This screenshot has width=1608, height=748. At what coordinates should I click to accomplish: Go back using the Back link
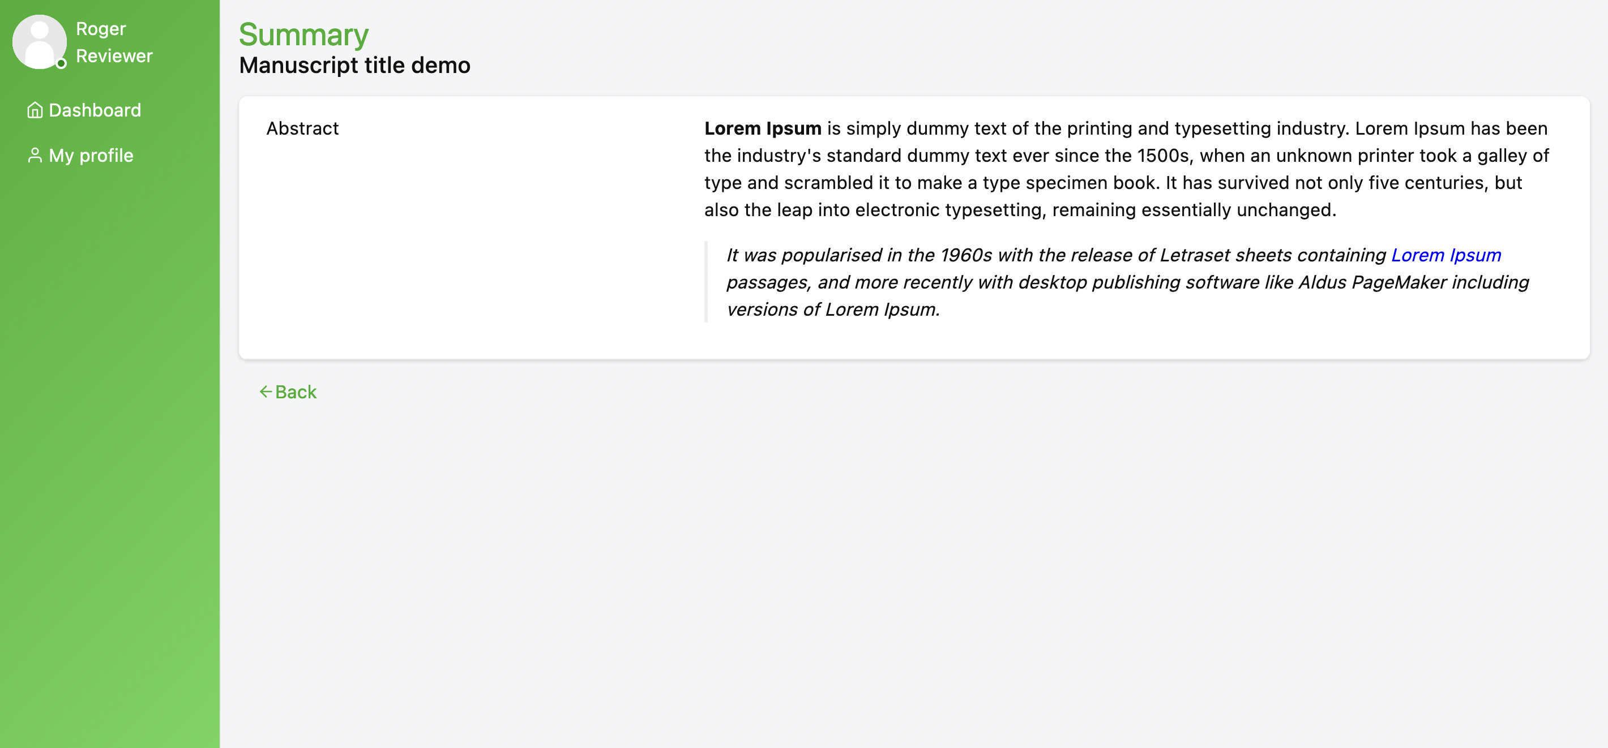(x=288, y=392)
